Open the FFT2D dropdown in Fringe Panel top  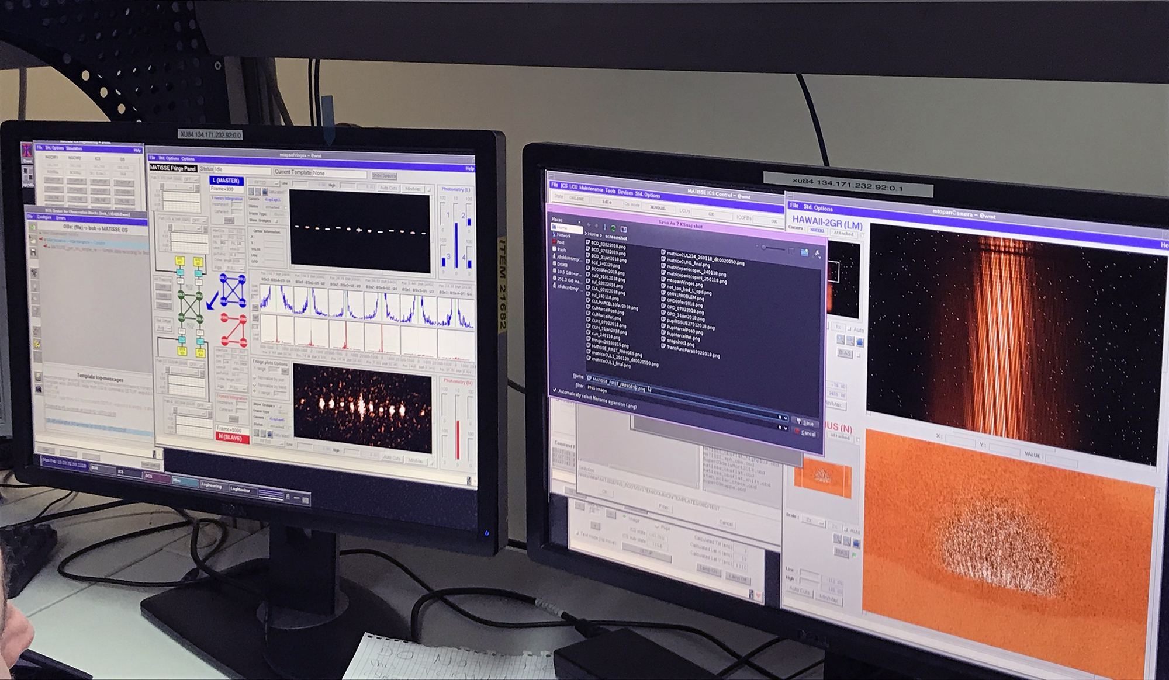pos(264,183)
